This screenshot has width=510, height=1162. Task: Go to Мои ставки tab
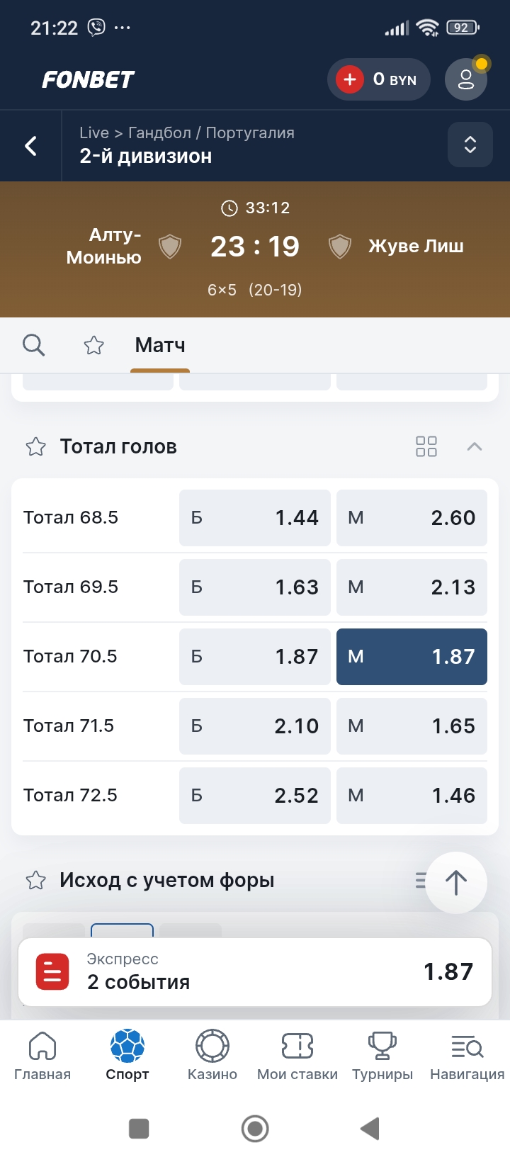(297, 1054)
